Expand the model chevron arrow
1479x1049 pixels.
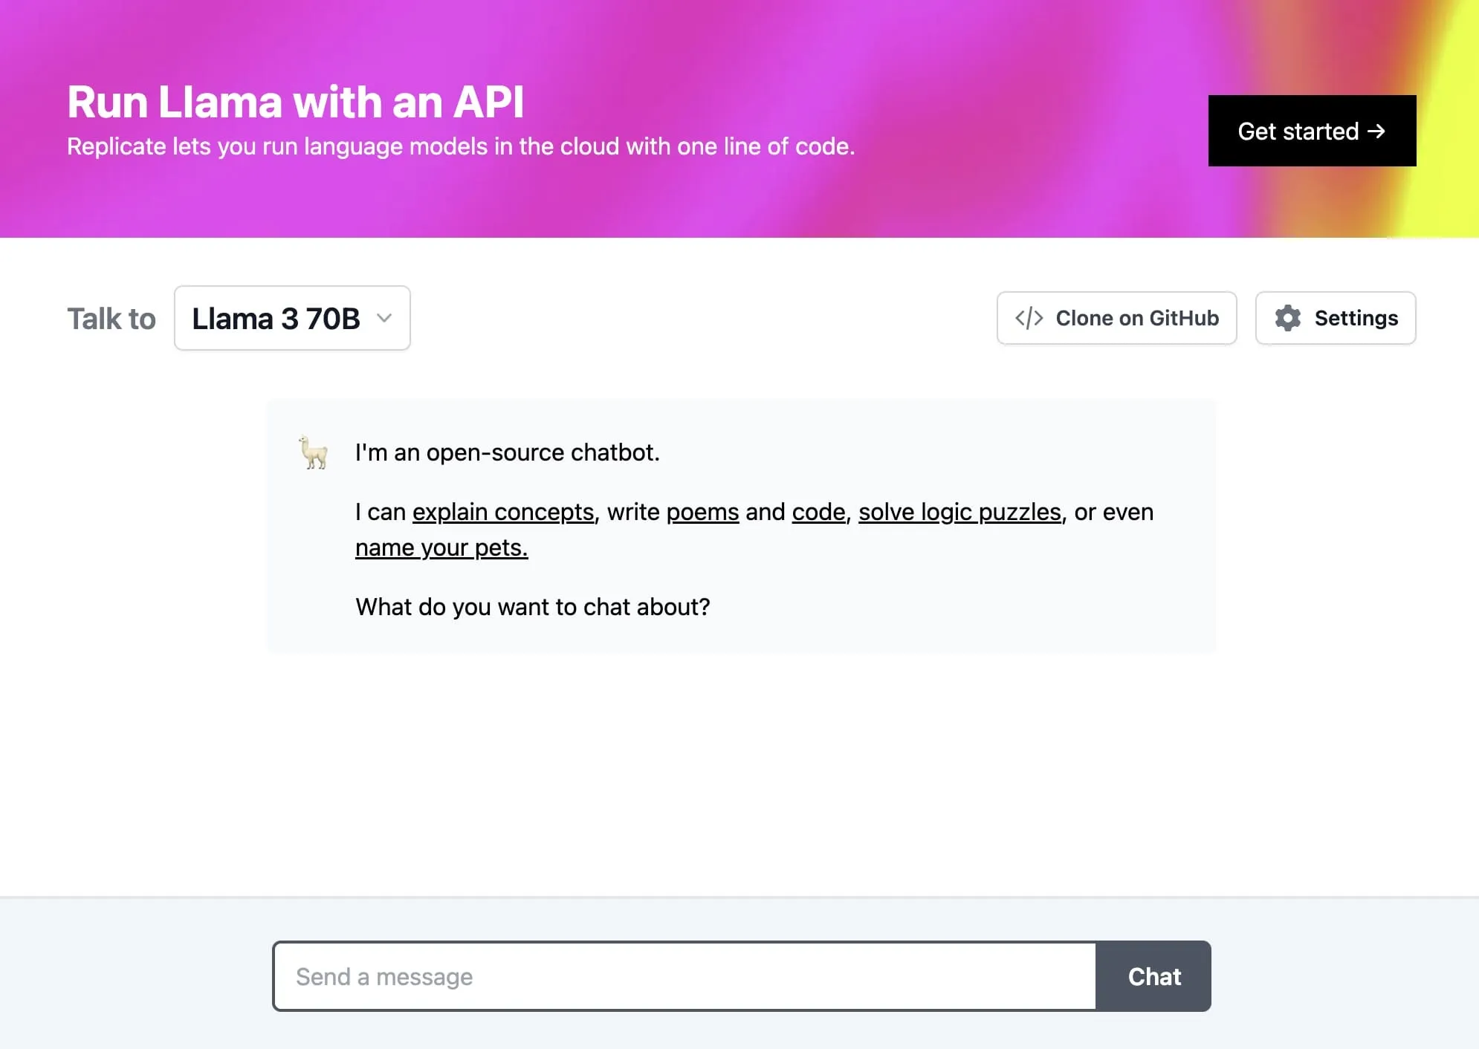(x=384, y=318)
